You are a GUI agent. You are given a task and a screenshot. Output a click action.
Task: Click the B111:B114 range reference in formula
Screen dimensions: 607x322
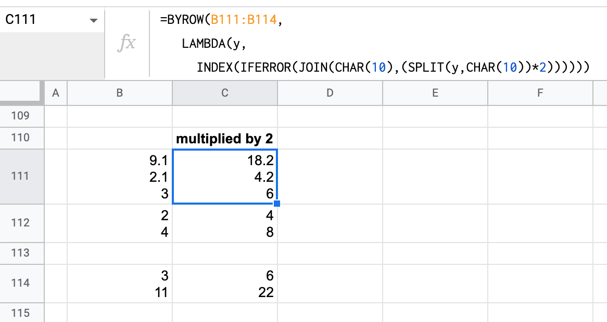[x=244, y=20]
